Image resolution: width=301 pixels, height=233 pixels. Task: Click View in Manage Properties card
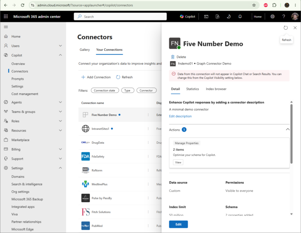click(178, 163)
